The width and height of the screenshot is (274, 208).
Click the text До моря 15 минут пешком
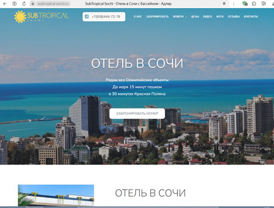pos(137,87)
